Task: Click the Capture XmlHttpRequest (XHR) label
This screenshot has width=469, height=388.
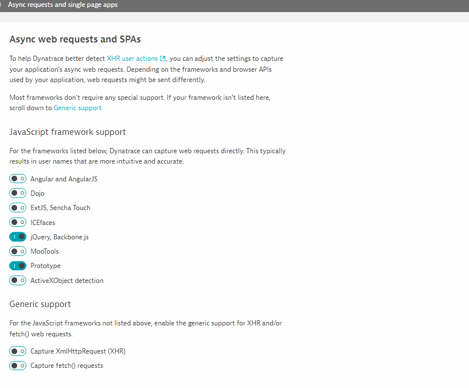Action: 78,351
